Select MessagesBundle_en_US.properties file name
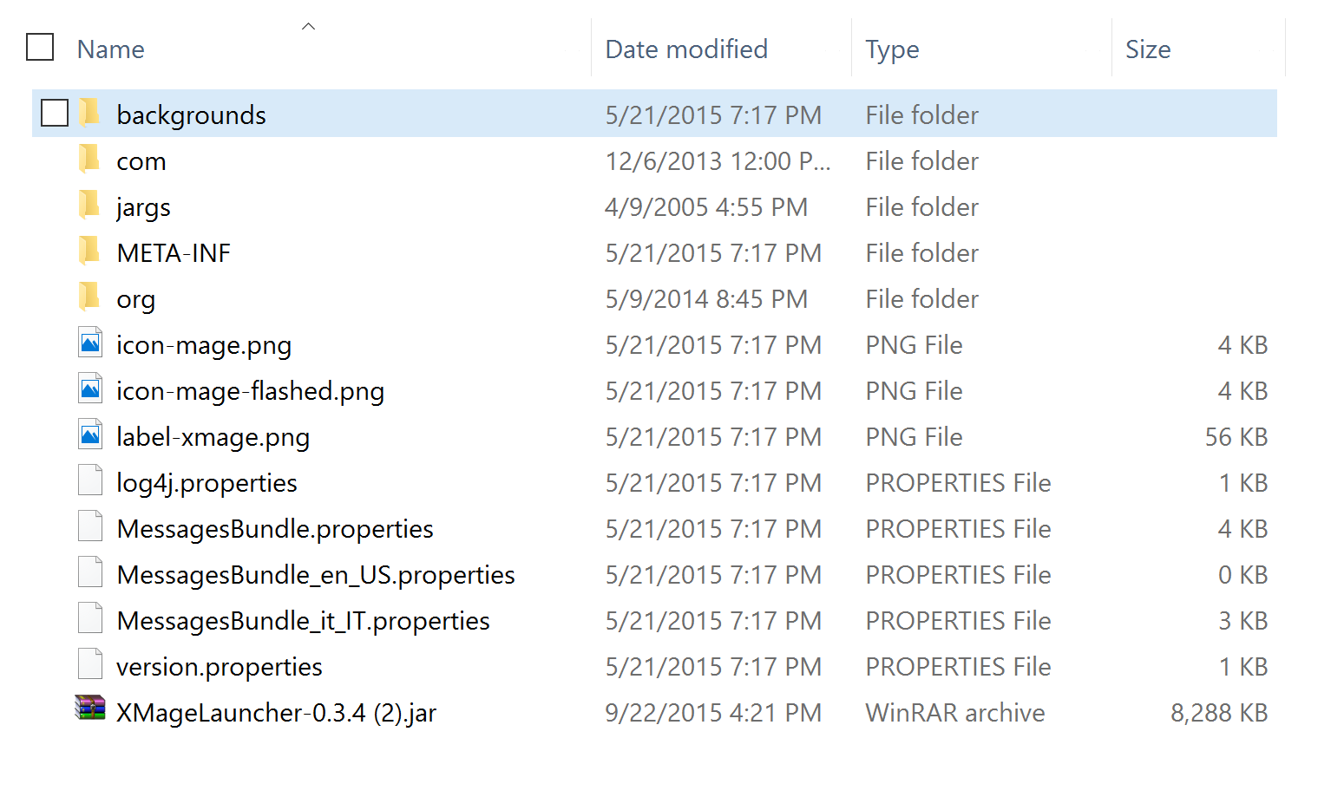1344x810 pixels. pyautogui.click(x=316, y=575)
